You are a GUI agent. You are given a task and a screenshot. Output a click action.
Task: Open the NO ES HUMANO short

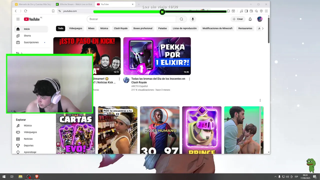pos(160,130)
